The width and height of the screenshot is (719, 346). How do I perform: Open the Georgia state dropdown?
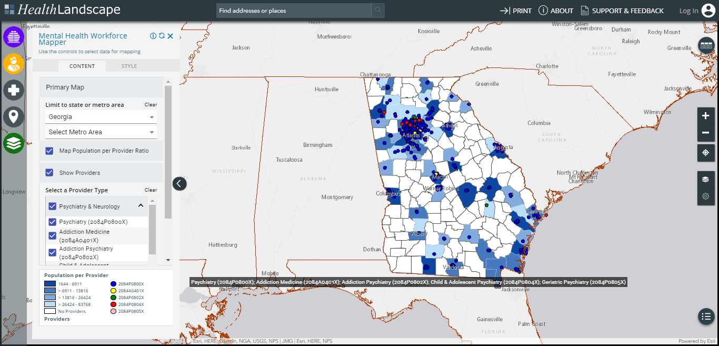(x=101, y=116)
